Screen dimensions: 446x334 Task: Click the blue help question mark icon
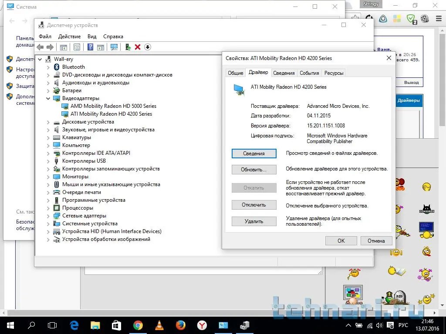coord(90,47)
